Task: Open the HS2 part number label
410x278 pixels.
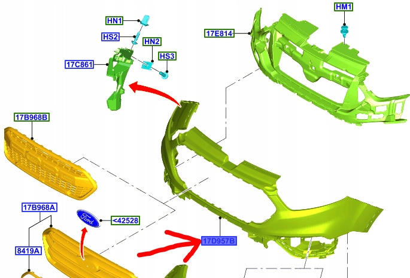Action: (110, 37)
